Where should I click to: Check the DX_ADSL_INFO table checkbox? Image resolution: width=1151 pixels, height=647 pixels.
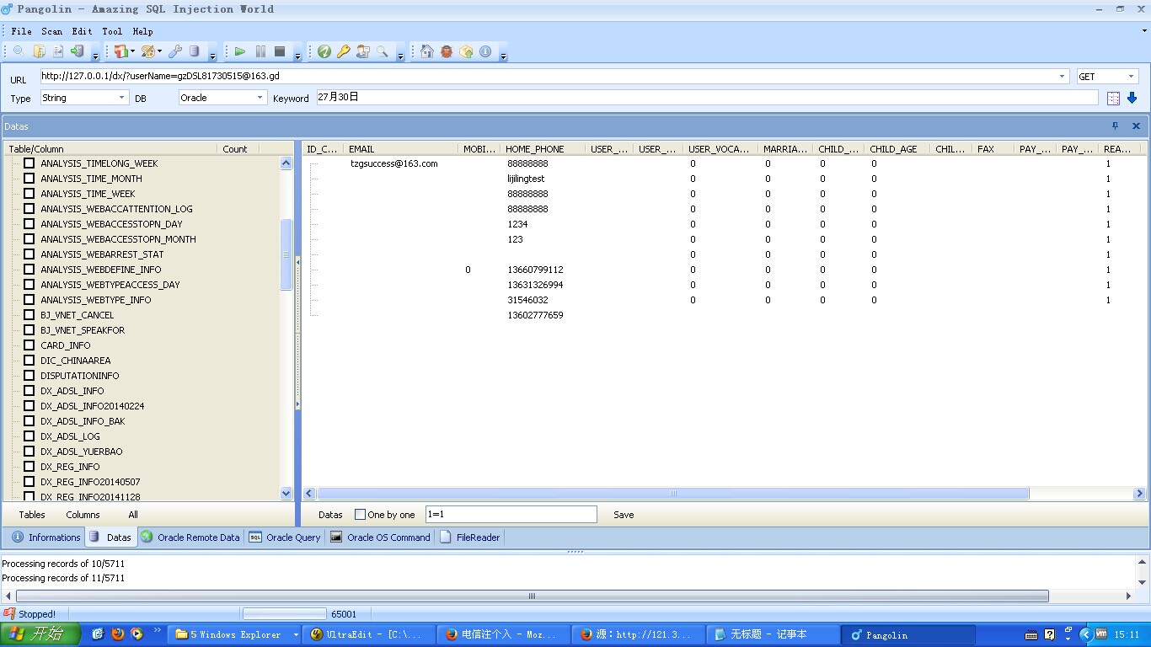click(x=29, y=391)
